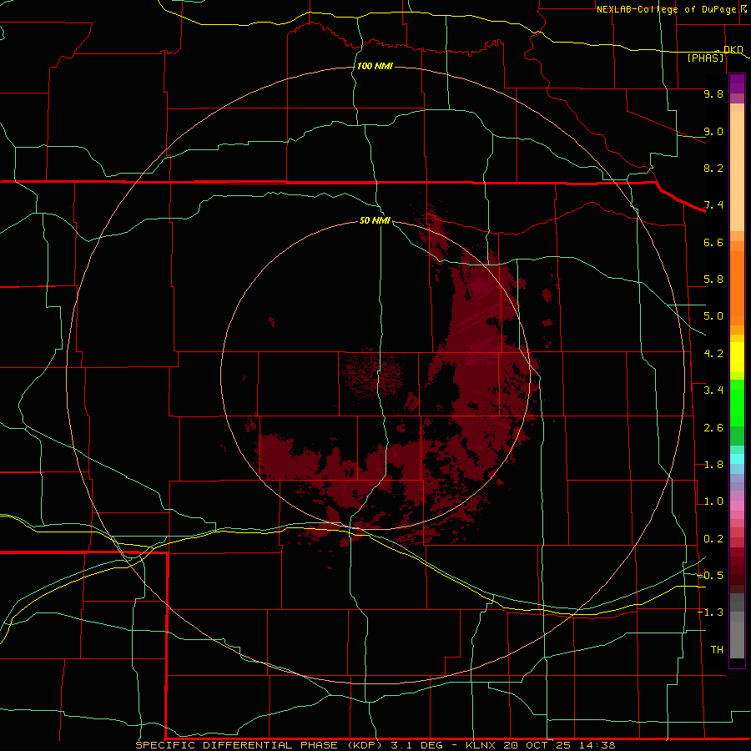Click the 4.2 scale value
The width and height of the screenshot is (751, 751).
coord(713,354)
